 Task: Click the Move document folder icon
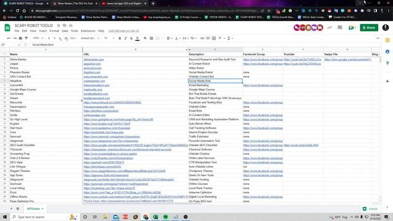[64, 26]
